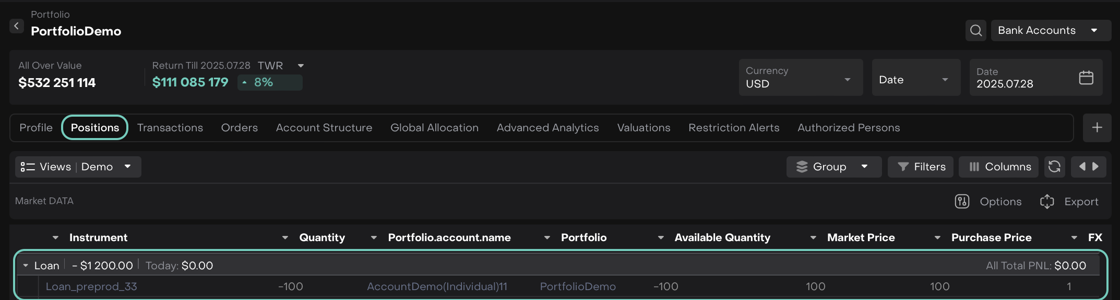The height and width of the screenshot is (300, 1120).
Task: Click the back arrow next to PortfolioDemo
Action: pos(16,26)
